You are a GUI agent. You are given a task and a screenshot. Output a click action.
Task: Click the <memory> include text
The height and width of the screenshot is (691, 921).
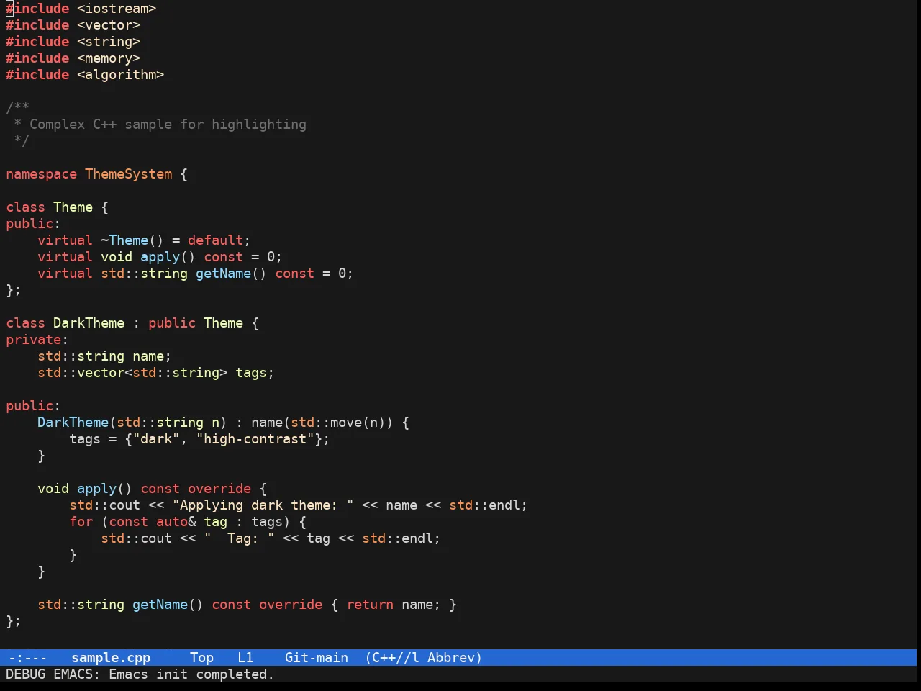(109, 58)
